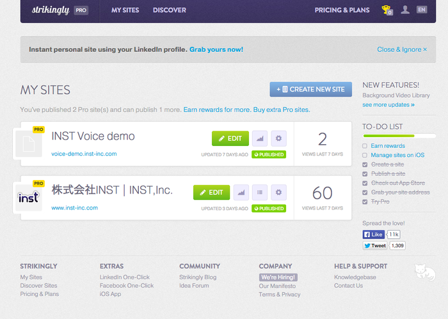448x319 pixels.
Task: Toggle the Manage sites on iOS checkbox
Action: point(365,155)
